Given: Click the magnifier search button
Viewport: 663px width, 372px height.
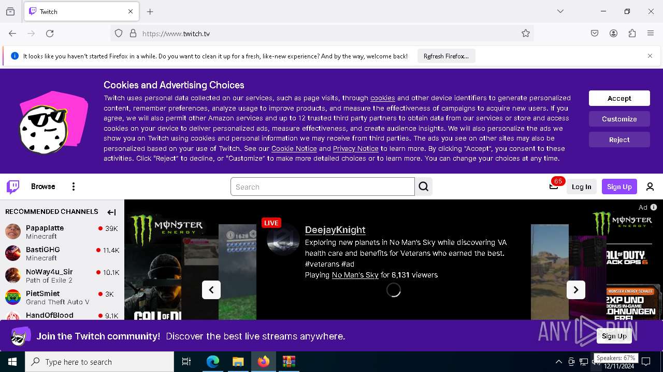Looking at the screenshot, I should (424, 187).
